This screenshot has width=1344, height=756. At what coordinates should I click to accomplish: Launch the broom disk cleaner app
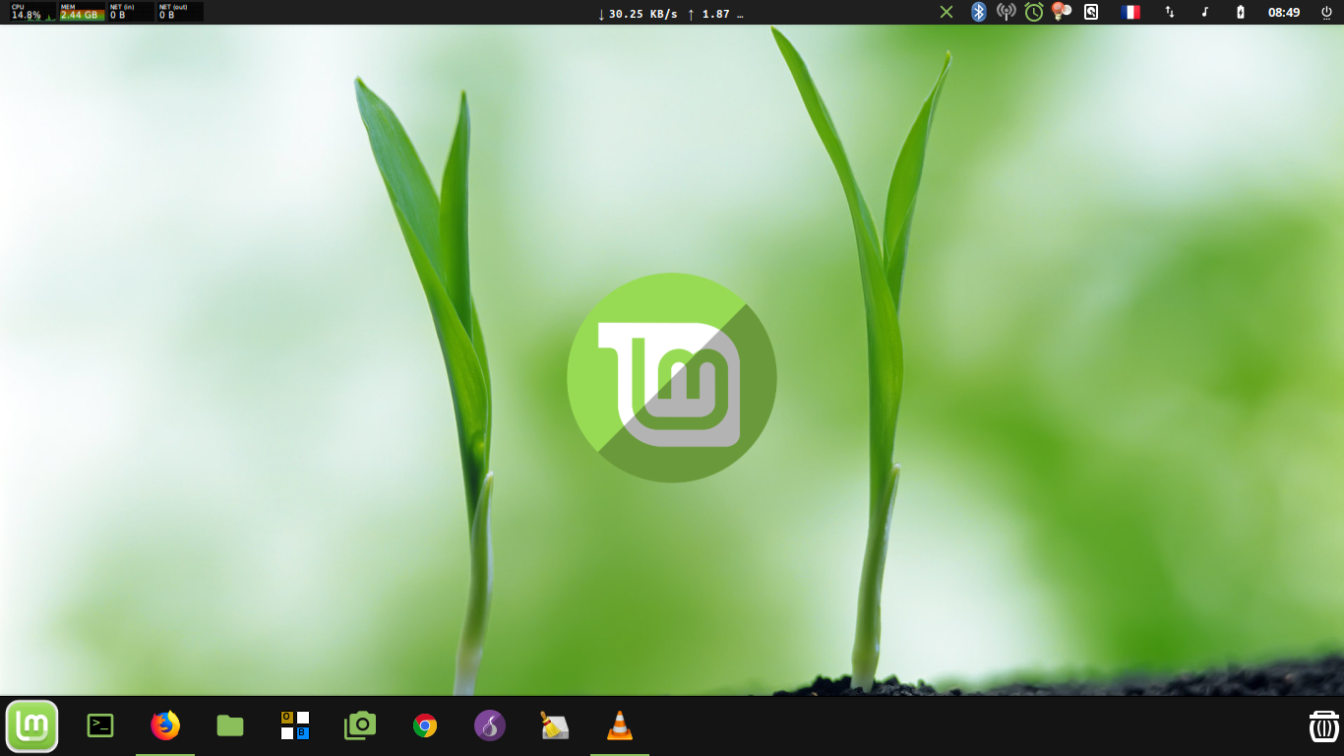click(555, 726)
